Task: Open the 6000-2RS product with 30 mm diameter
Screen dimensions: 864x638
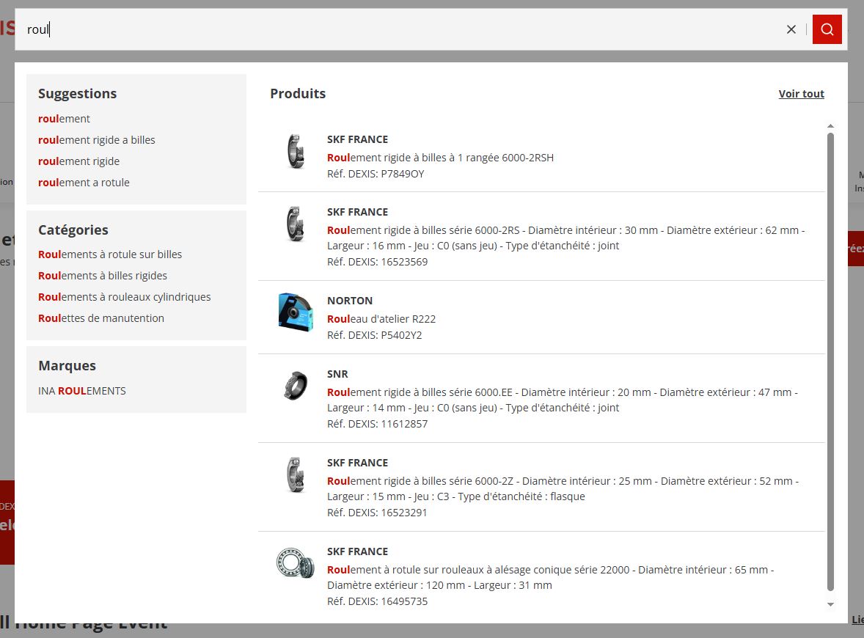Action: [566, 238]
